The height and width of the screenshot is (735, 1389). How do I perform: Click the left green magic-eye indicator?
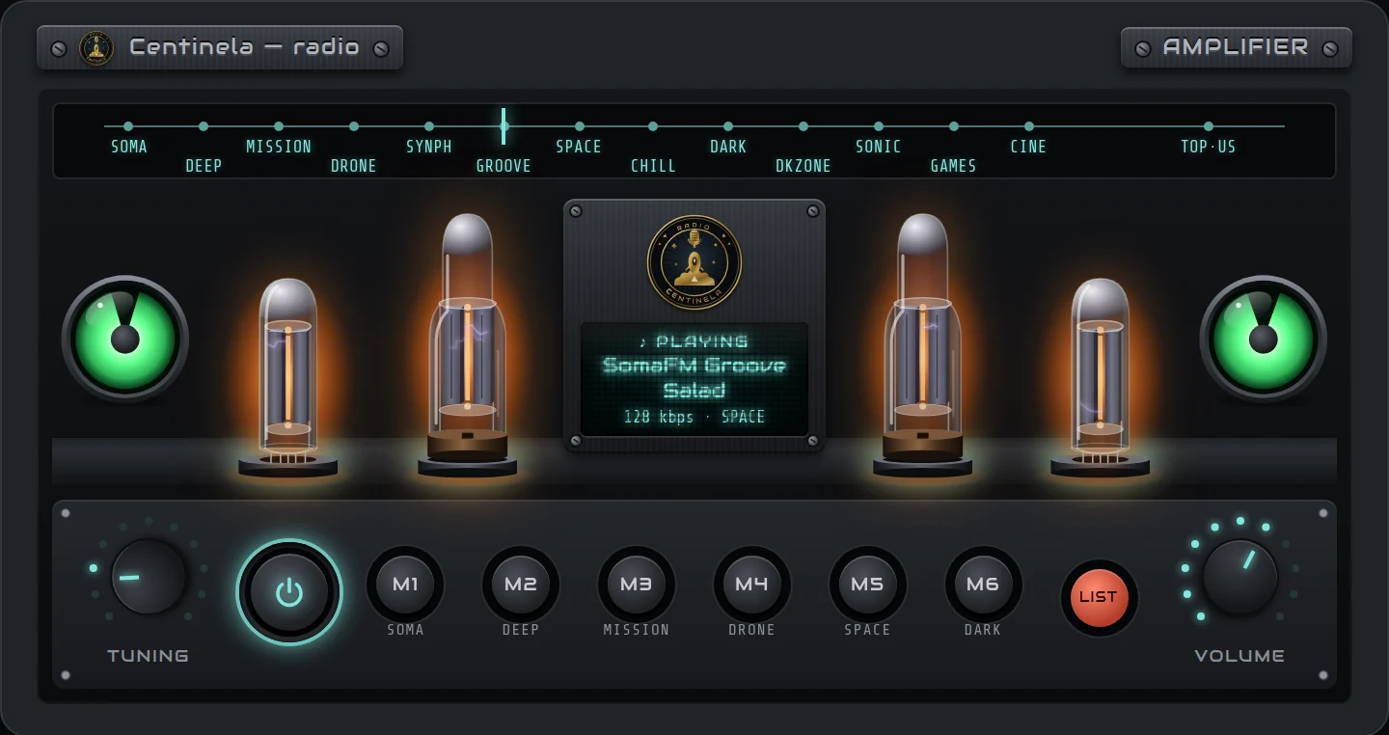click(x=125, y=339)
